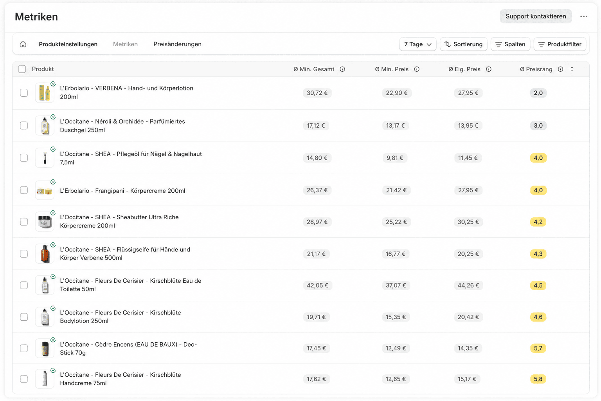Toggle sort arrows on Ø Preisrang column

(572, 69)
